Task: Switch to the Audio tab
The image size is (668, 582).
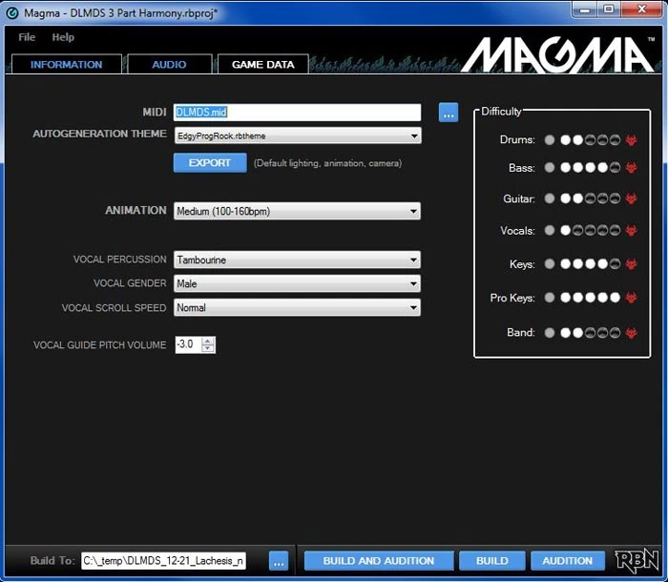Action: coord(169,64)
